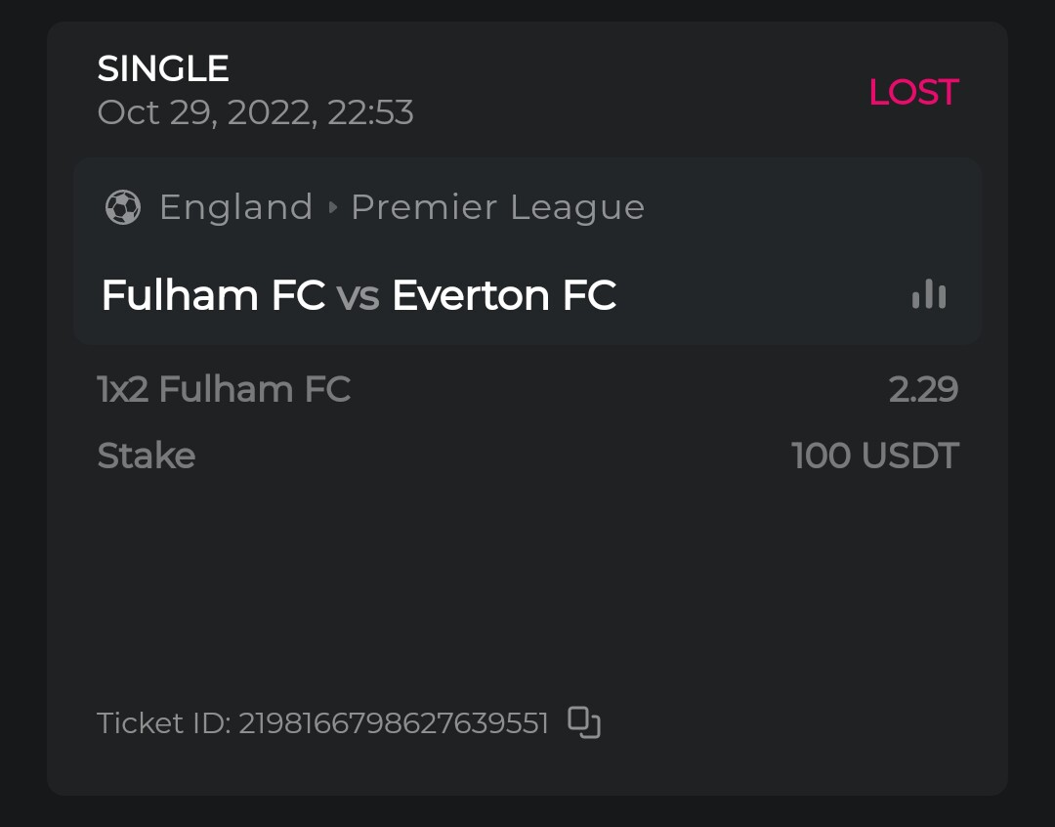
Task: Click the 22:53 time in the bet timestamp
Action: (x=371, y=112)
